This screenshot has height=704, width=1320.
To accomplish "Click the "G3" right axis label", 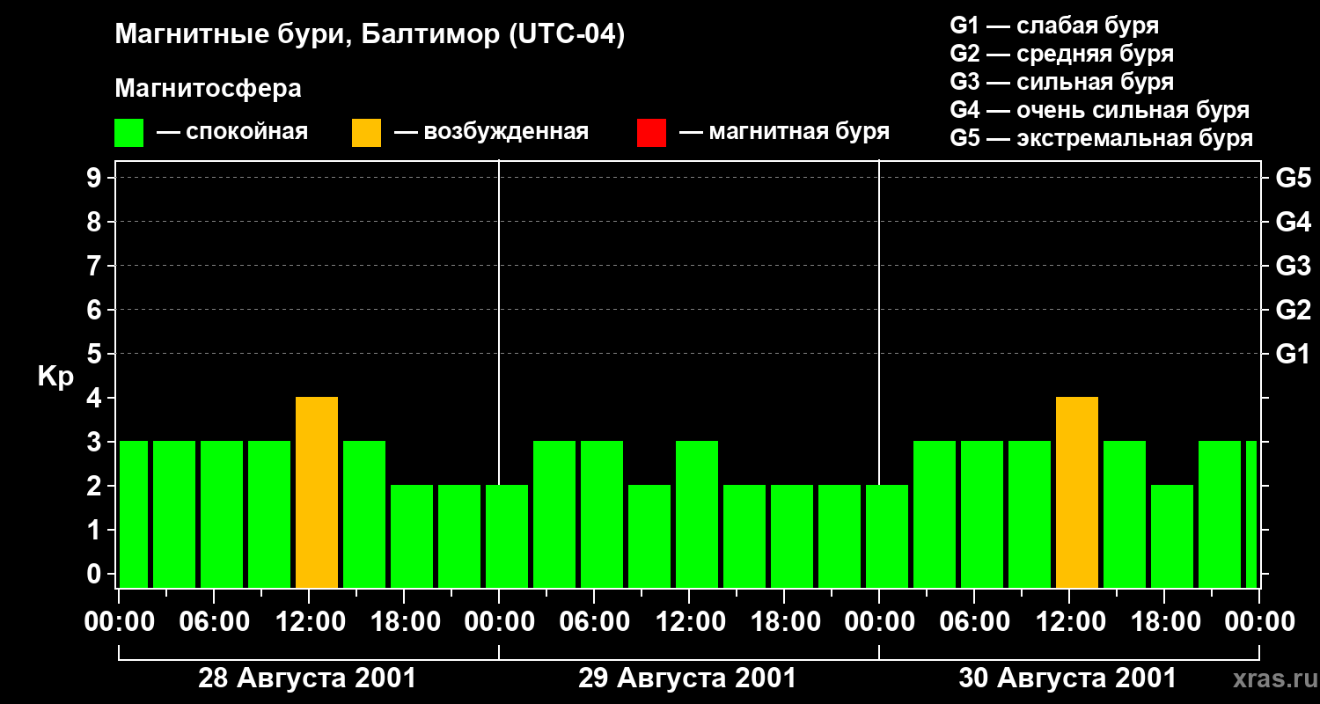I will (1293, 266).
